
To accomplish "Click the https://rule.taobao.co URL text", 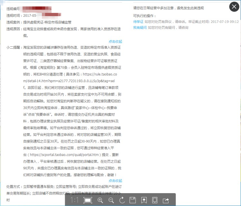I will coord(100,74).
